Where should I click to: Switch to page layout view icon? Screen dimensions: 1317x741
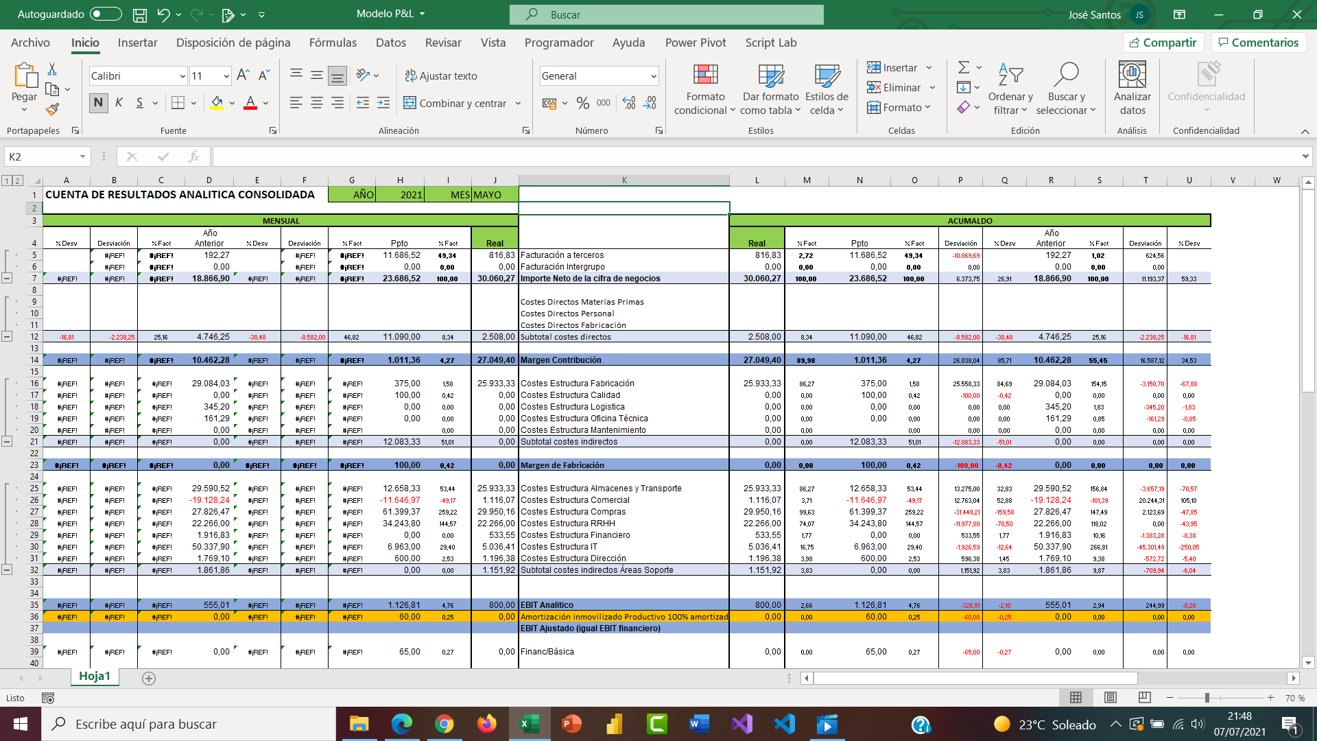1111,698
